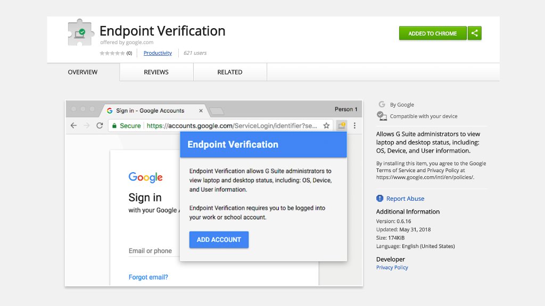545x306 pixels.
Task: Open the Related tab
Action: click(230, 72)
